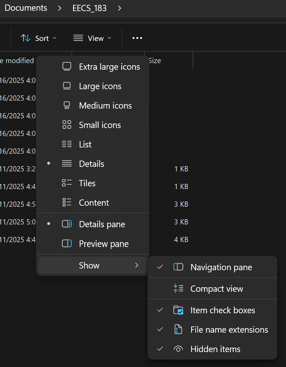286x367 pixels.
Task: Toggle File name extensions check mark
Action: (x=160, y=329)
